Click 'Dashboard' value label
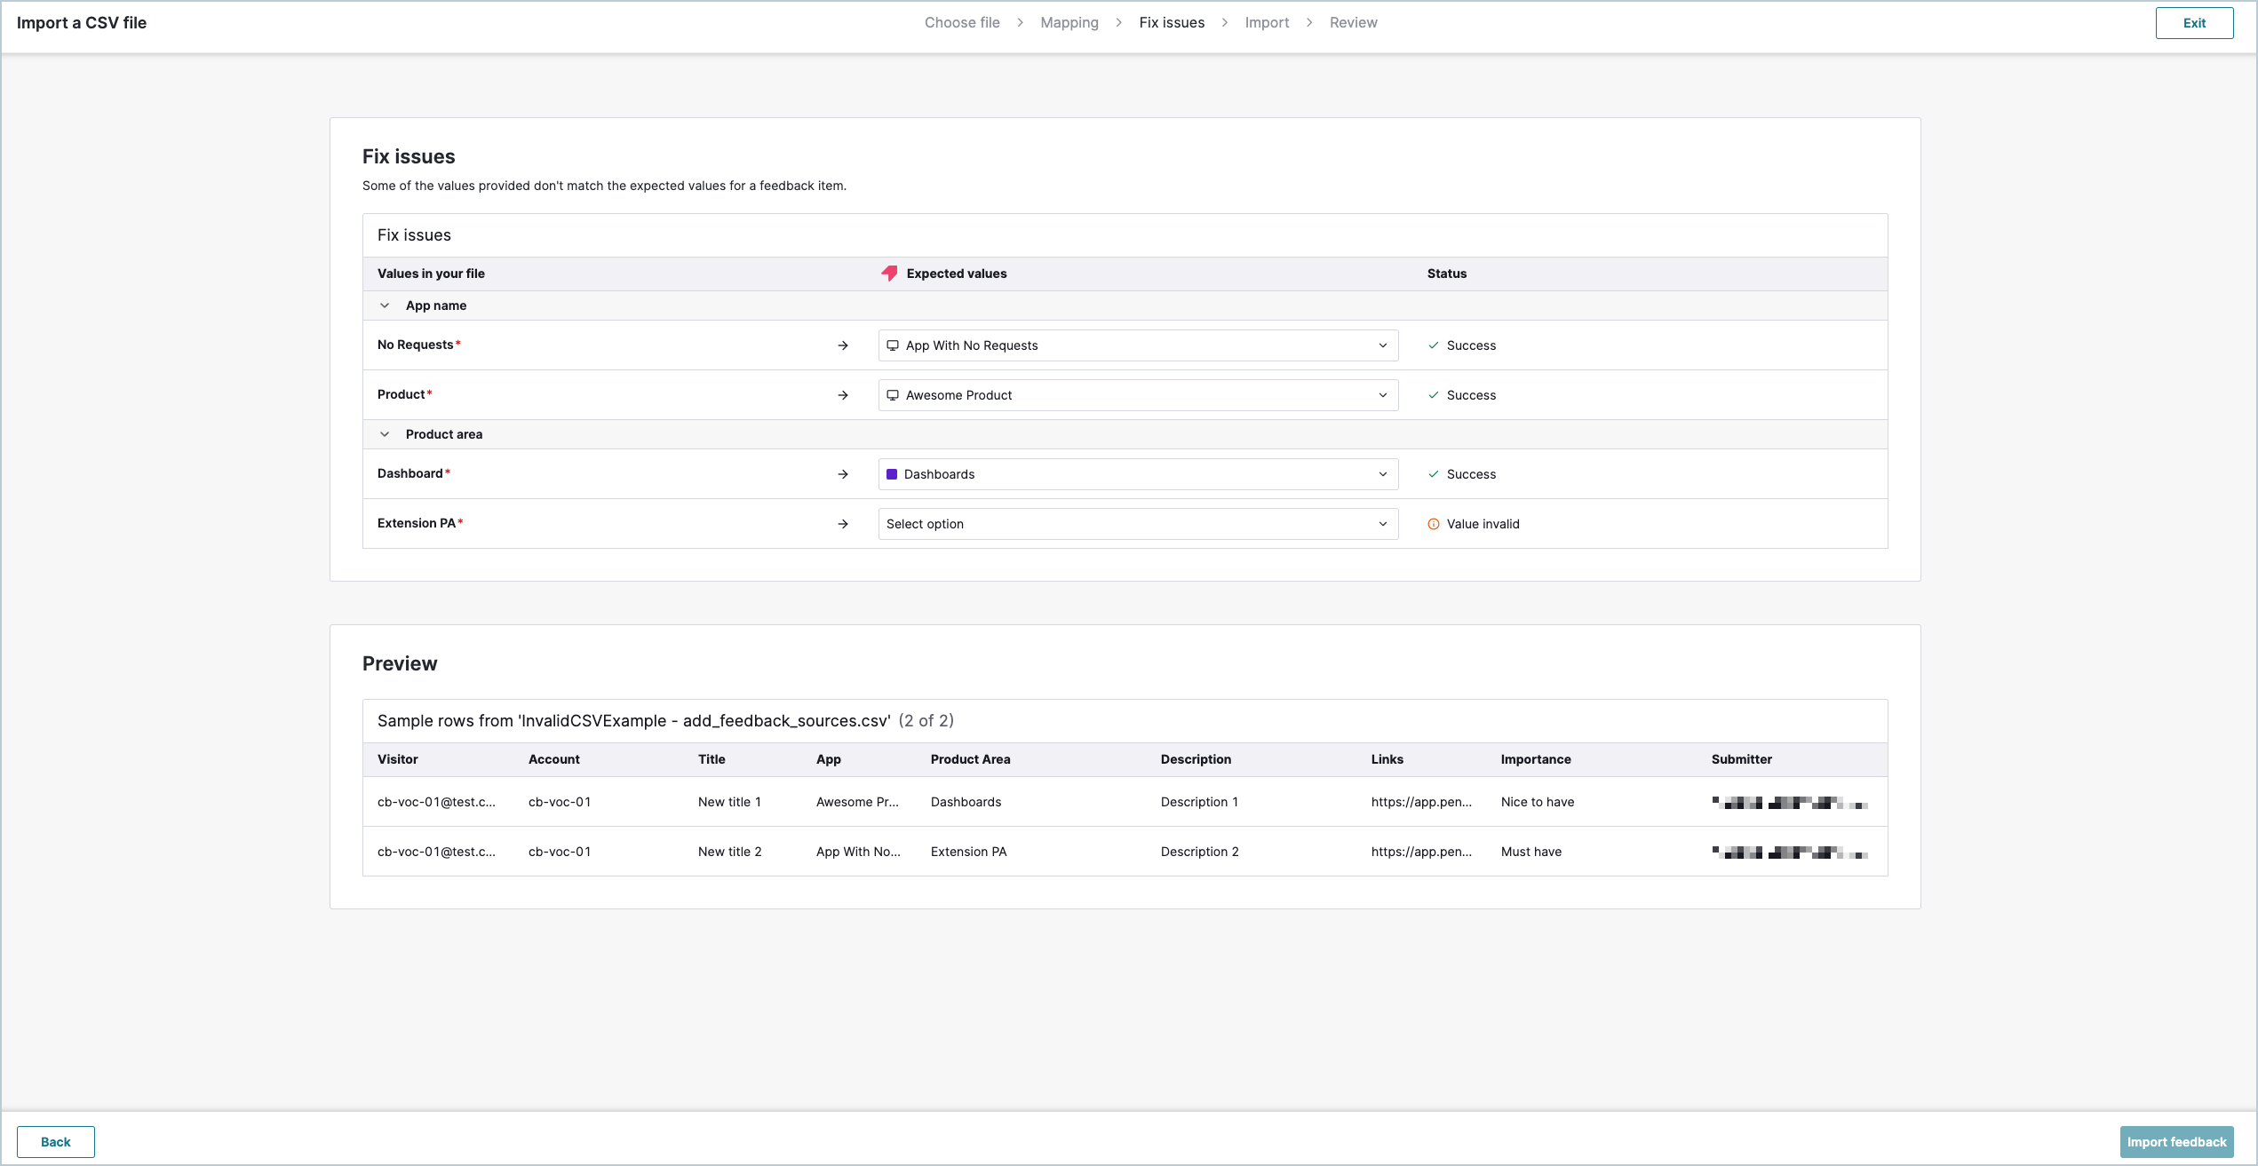2258x1166 pixels. tap(410, 473)
